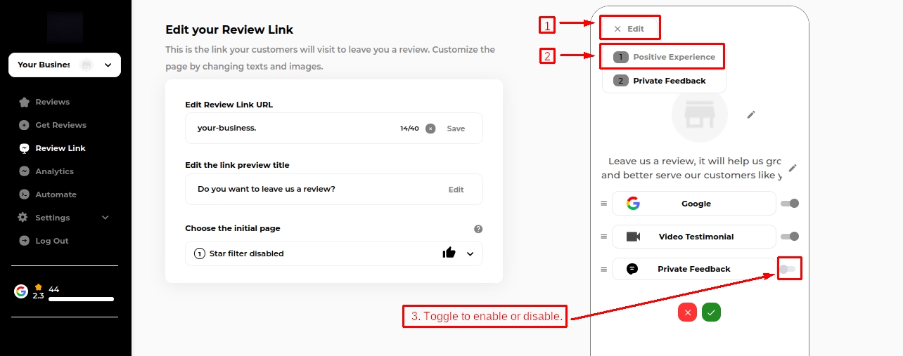Click the green checkmark confirm button
The width and height of the screenshot is (903, 356).
click(711, 312)
